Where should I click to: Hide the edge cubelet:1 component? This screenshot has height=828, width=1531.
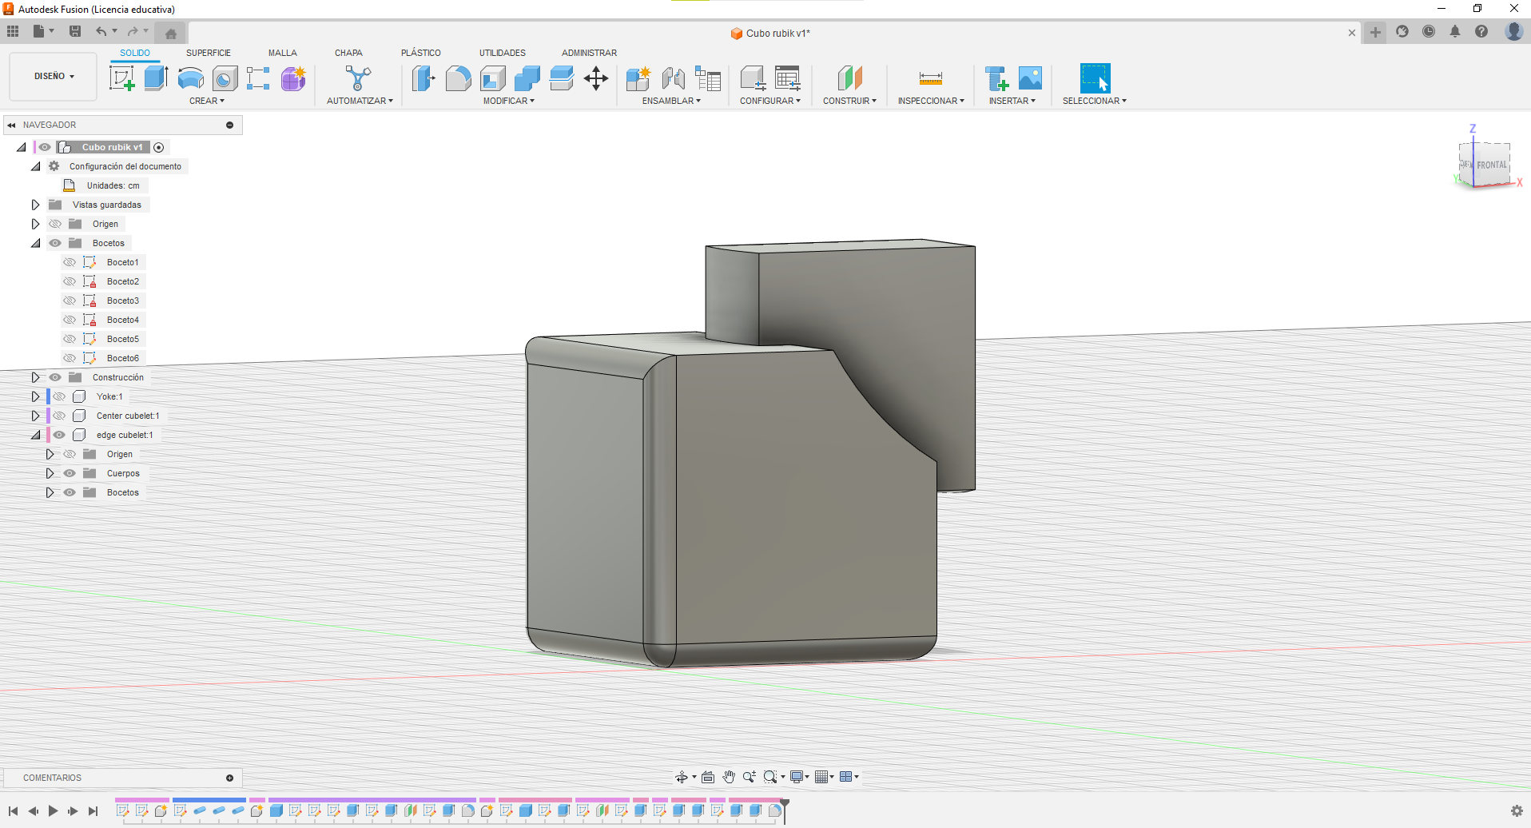point(59,435)
